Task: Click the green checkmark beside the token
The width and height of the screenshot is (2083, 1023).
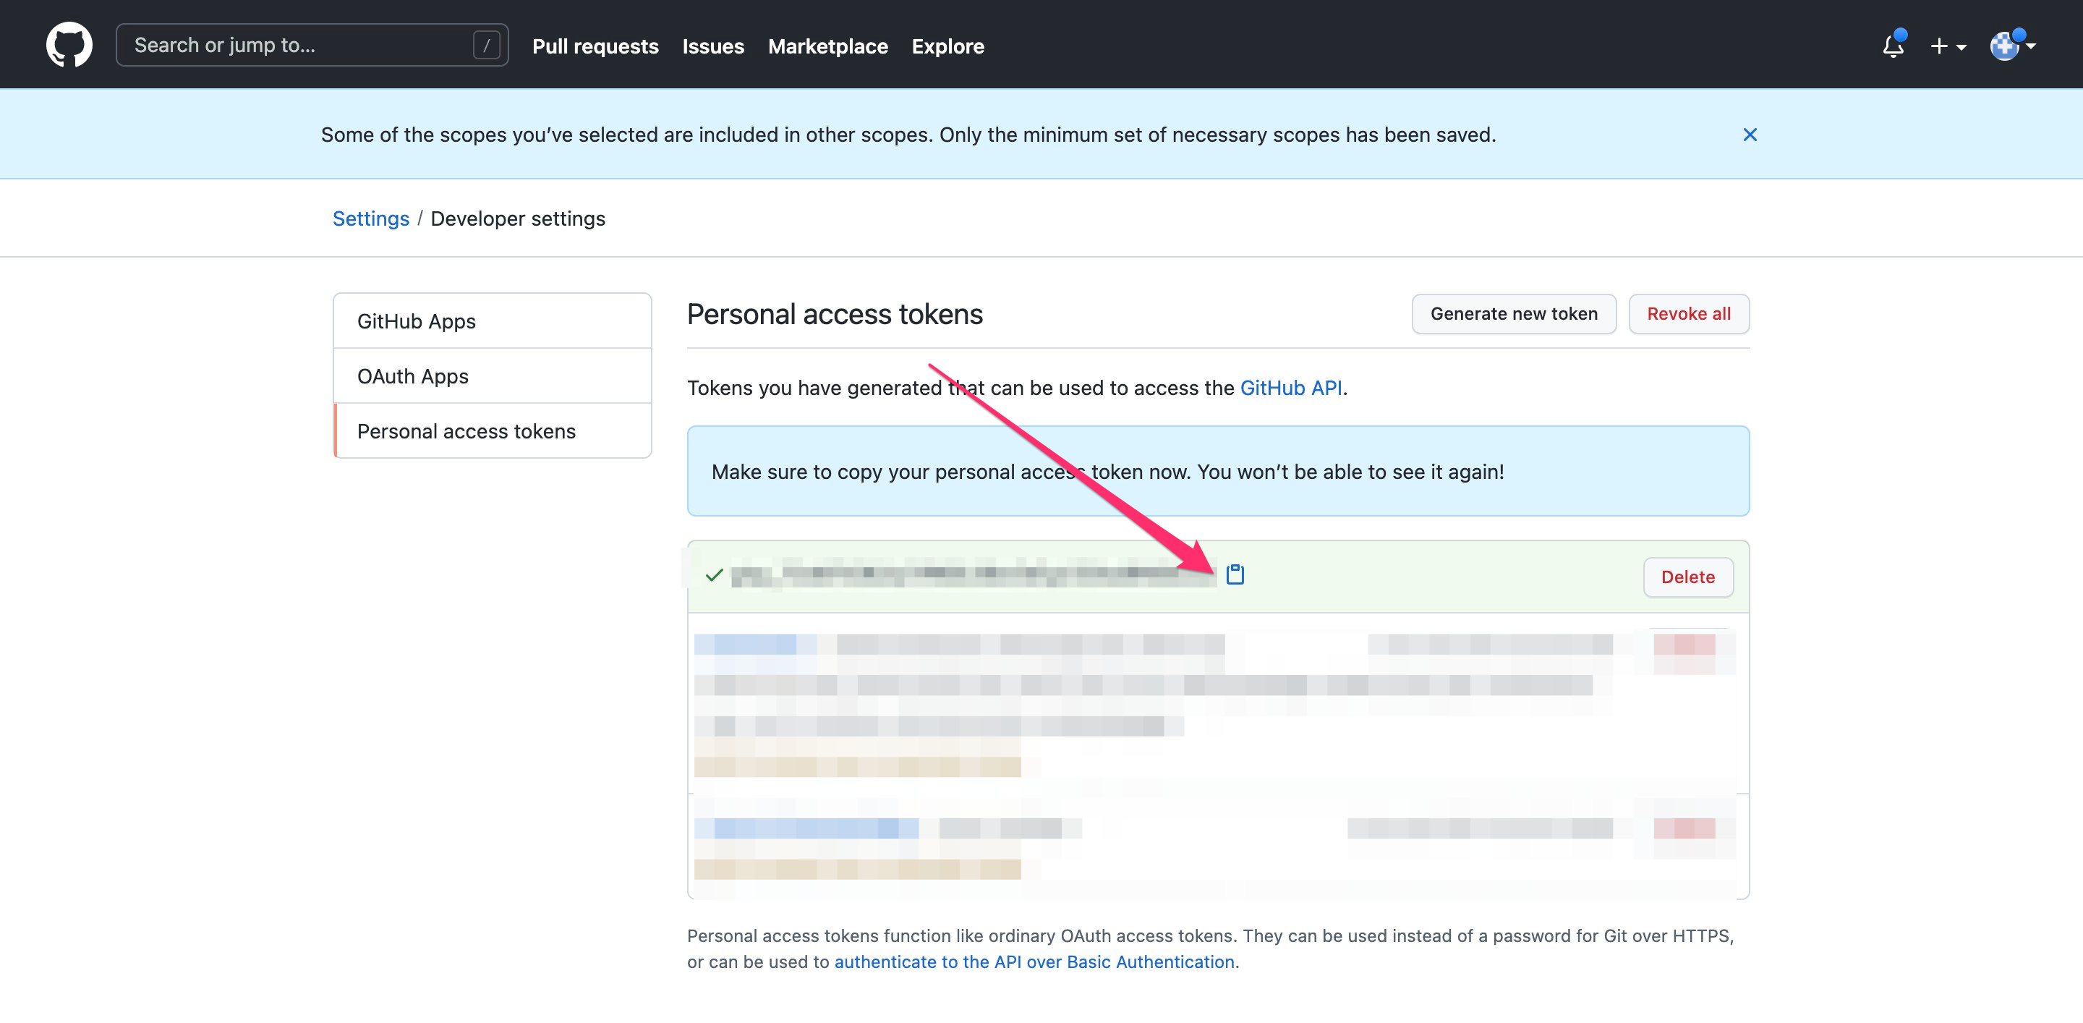Action: (x=714, y=575)
